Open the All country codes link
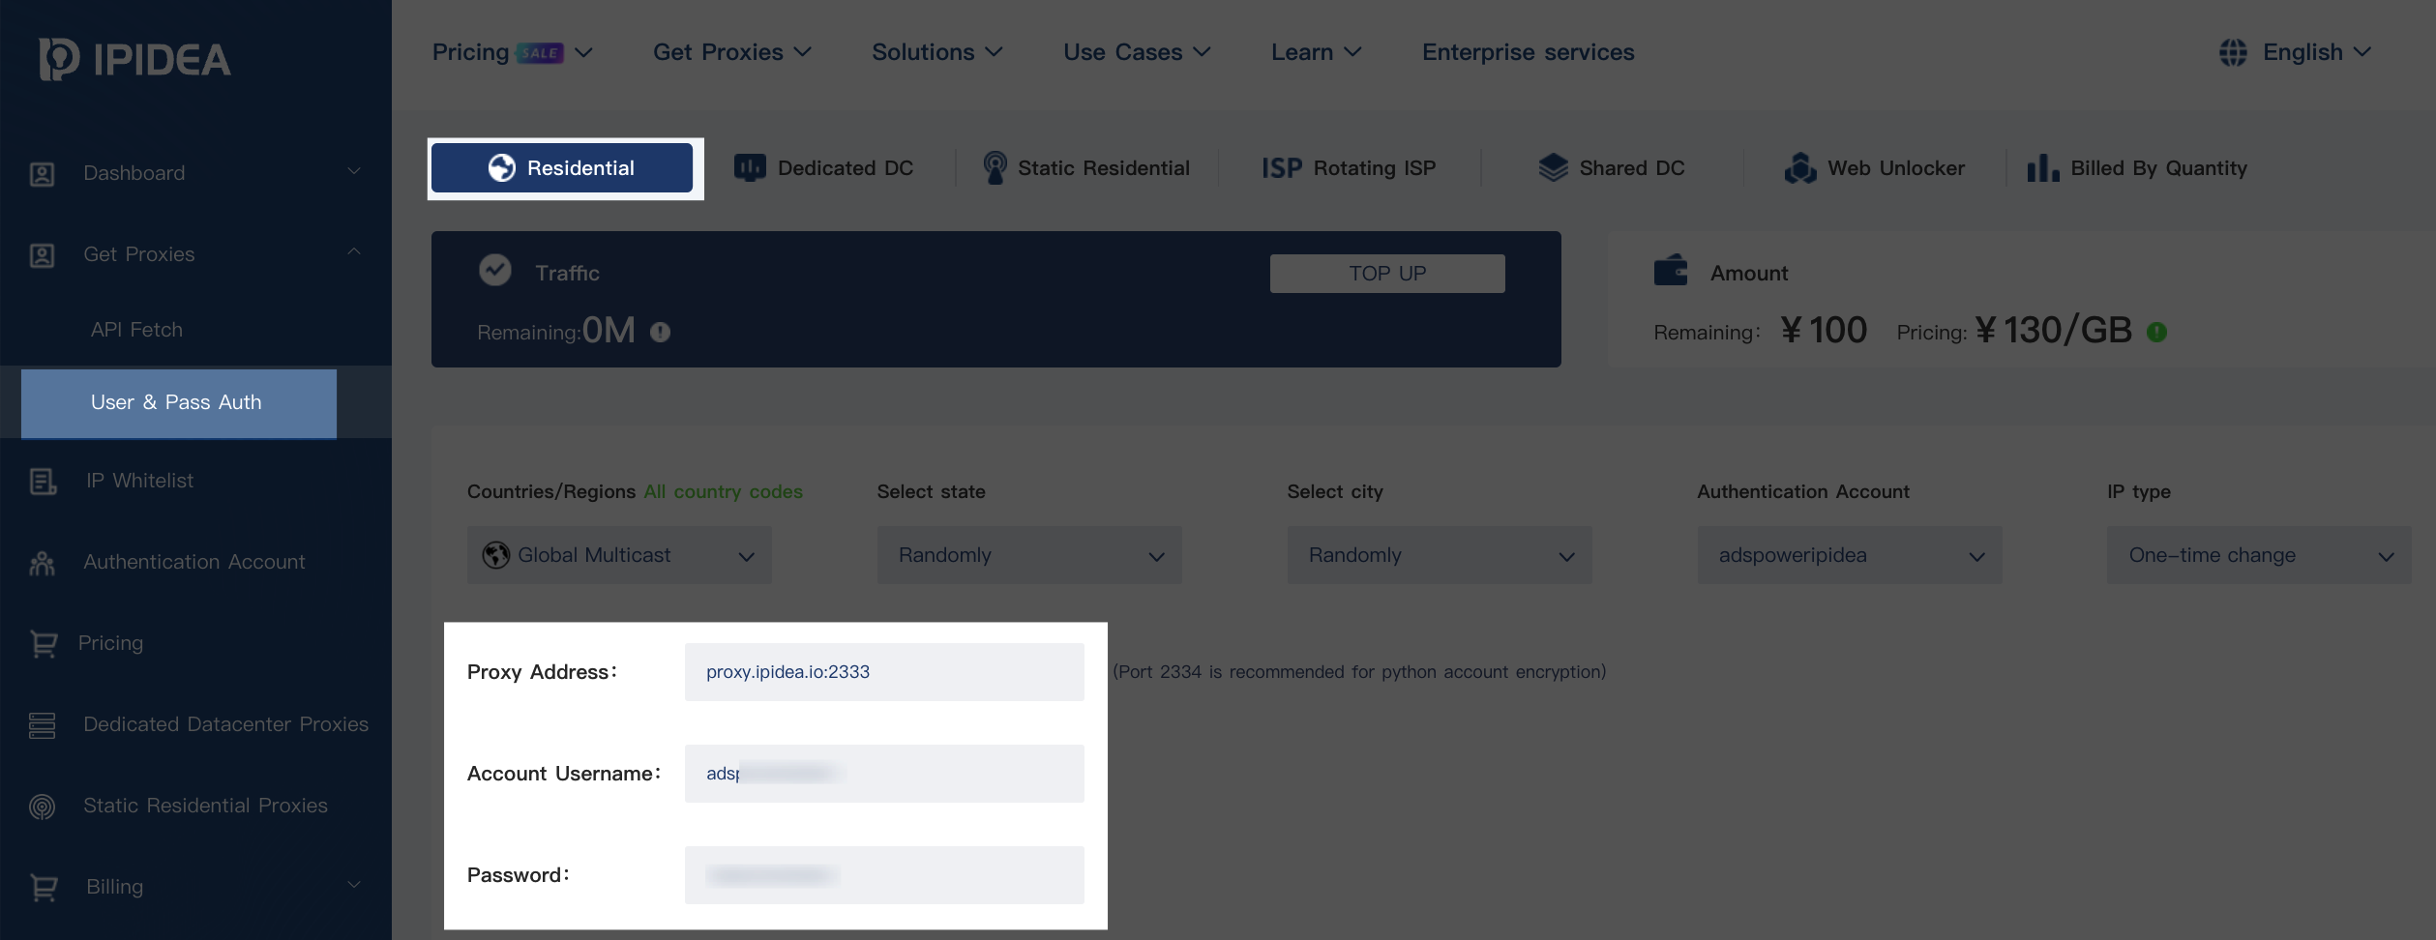The width and height of the screenshot is (2436, 940). [x=723, y=491]
